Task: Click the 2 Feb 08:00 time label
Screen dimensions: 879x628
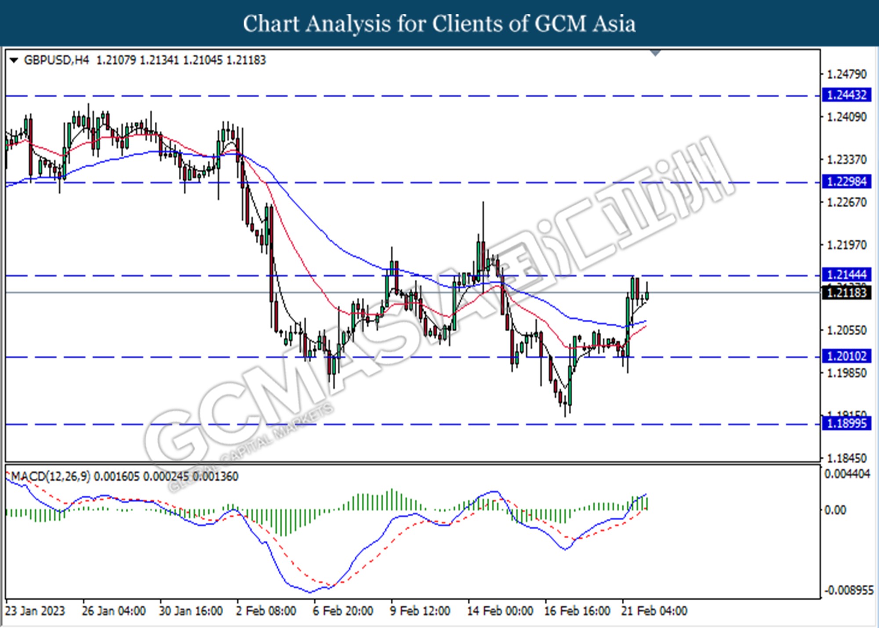Action: point(266,611)
